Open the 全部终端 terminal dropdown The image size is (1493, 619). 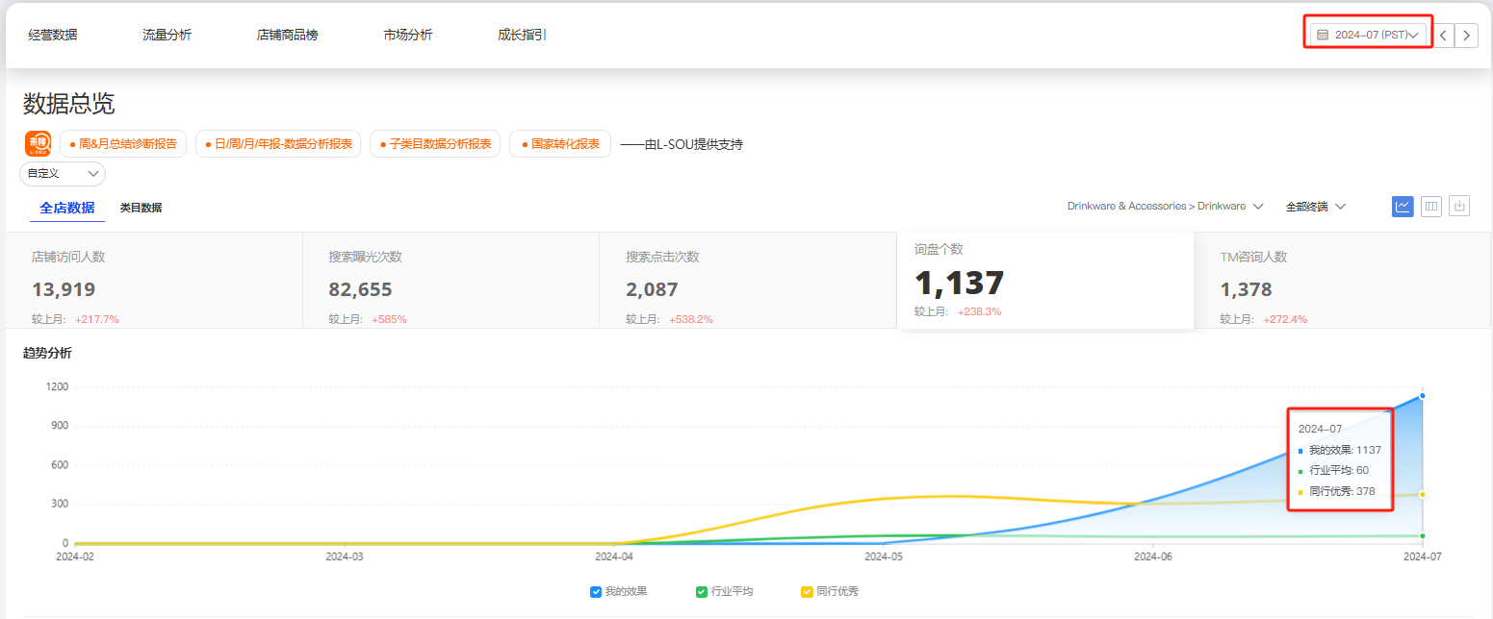pos(1315,207)
